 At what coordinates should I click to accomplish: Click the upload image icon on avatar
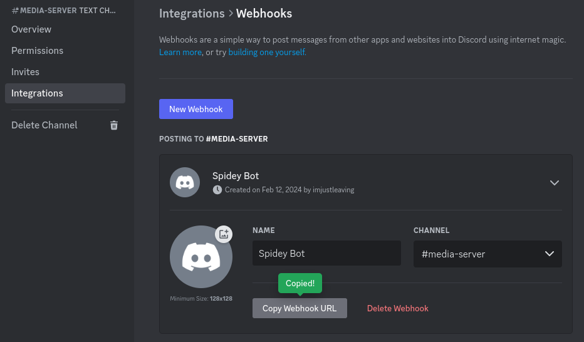click(x=224, y=234)
